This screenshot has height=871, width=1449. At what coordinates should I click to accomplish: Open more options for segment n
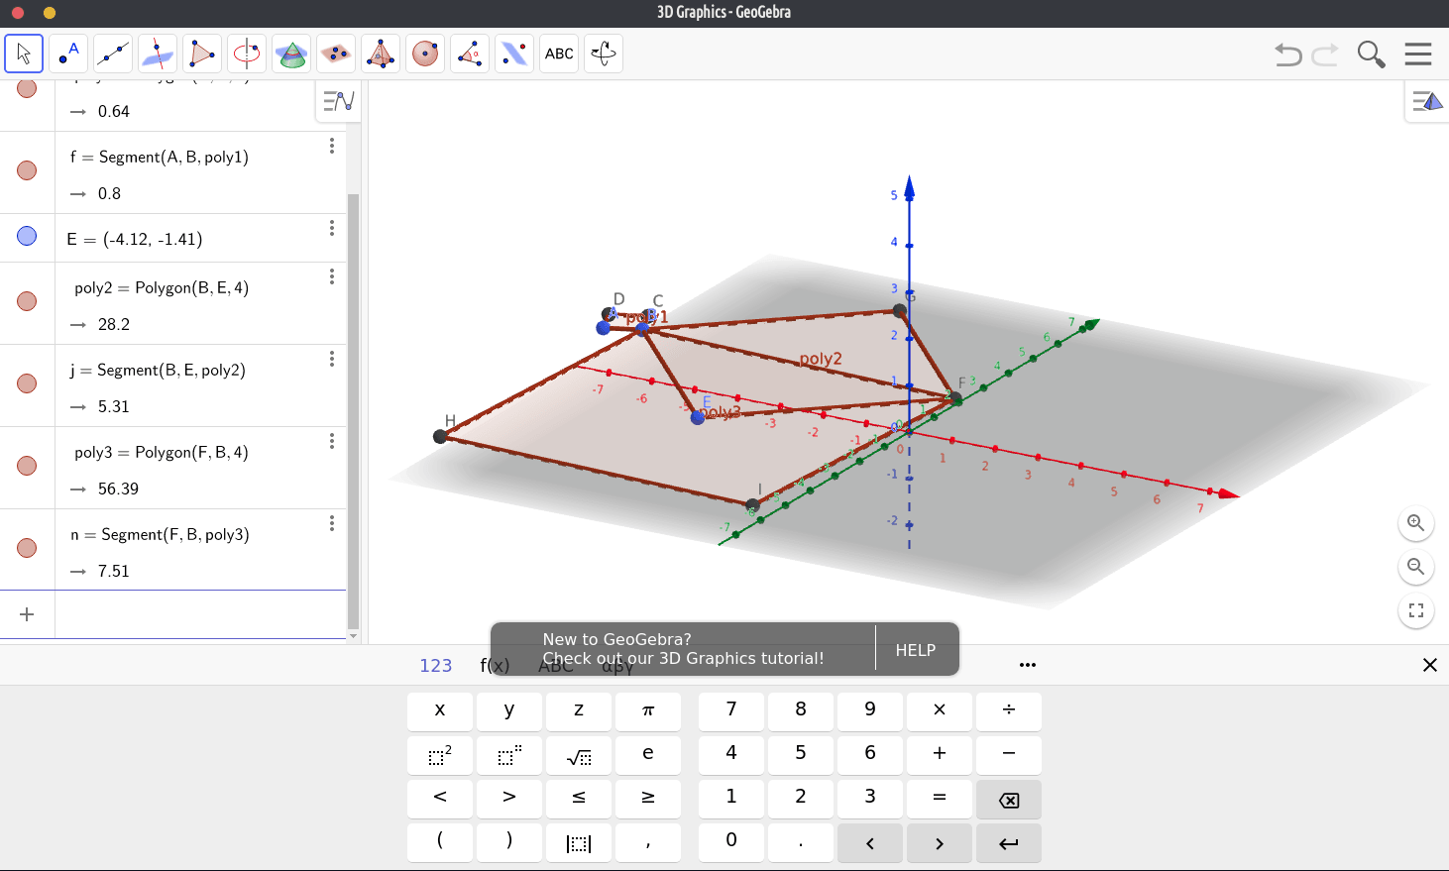pos(332,523)
